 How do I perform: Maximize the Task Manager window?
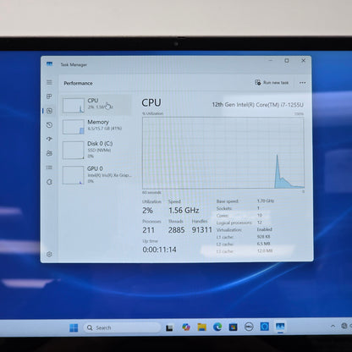click(x=287, y=60)
